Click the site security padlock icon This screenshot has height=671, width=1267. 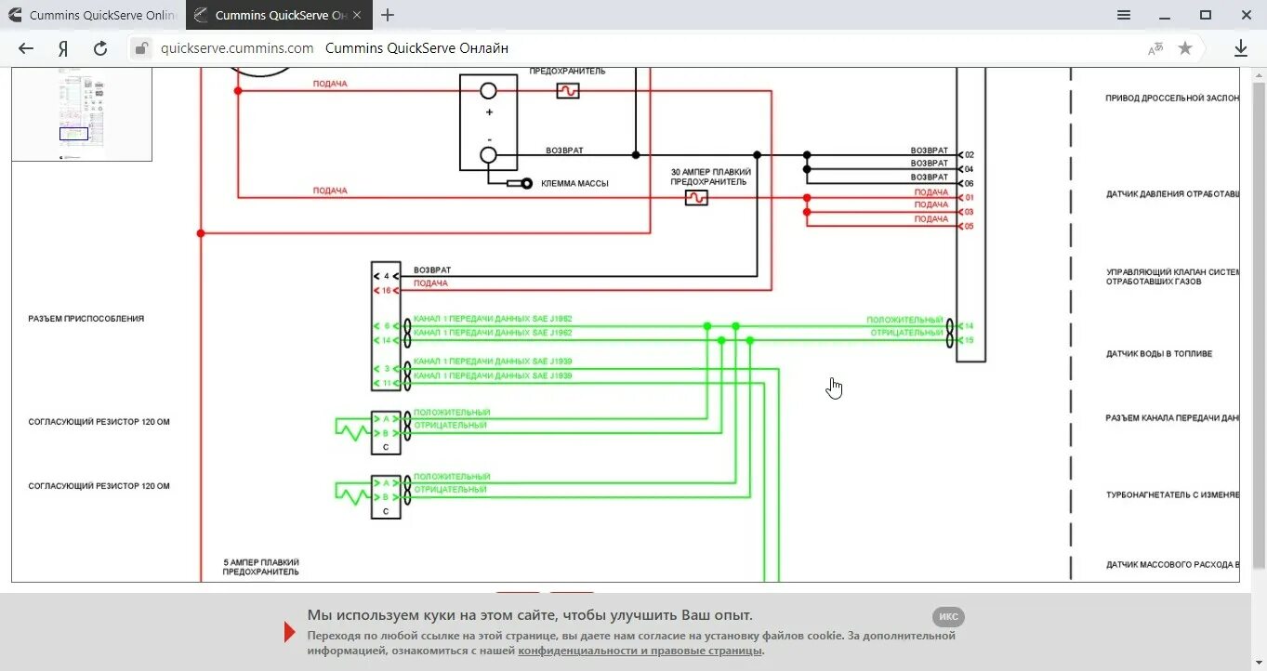(x=140, y=47)
